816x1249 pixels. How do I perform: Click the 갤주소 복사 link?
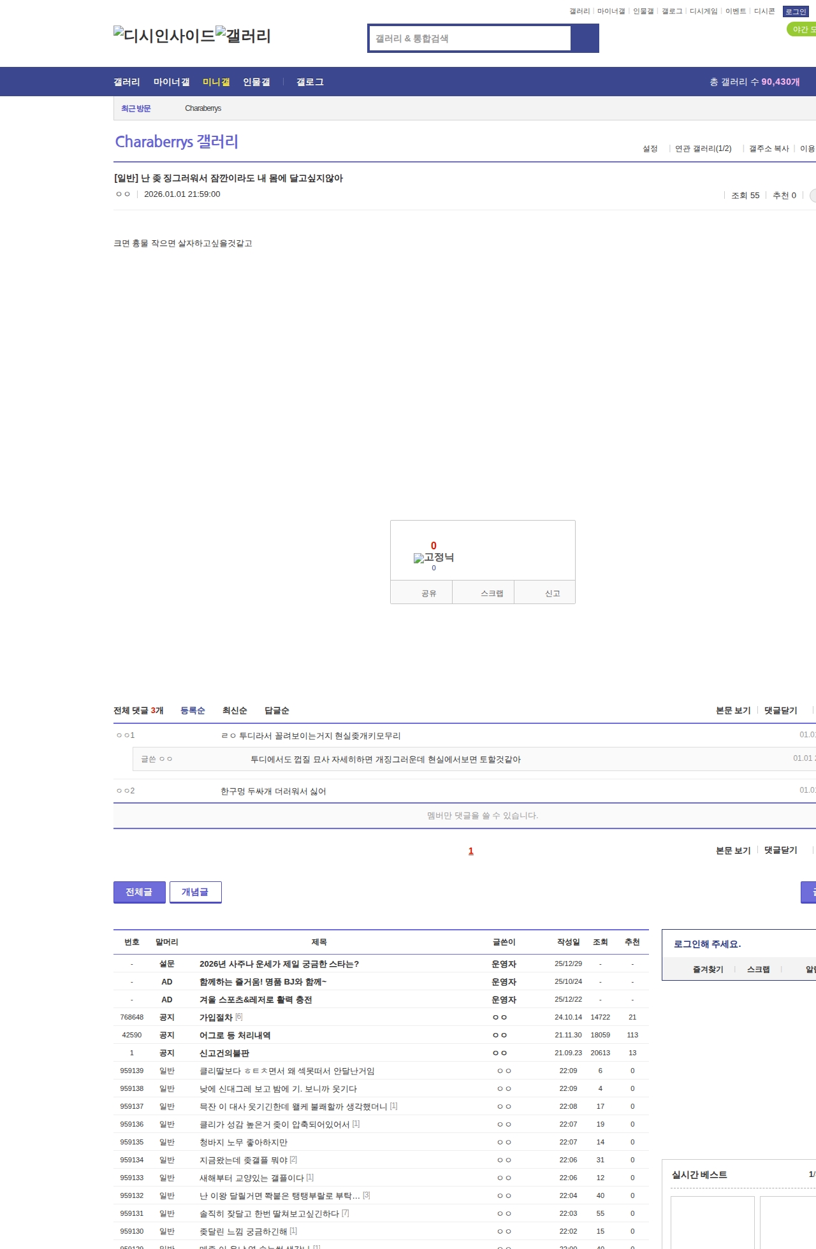(x=769, y=148)
